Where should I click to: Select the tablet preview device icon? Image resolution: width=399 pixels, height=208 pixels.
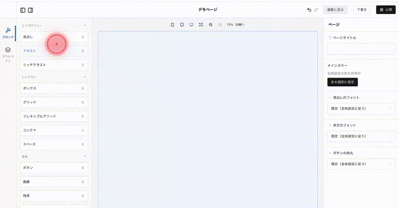(182, 25)
